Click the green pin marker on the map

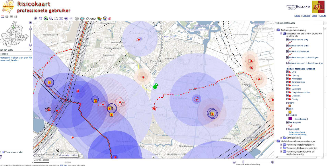155,86
